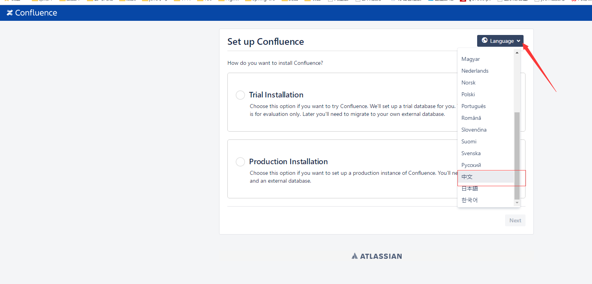The width and height of the screenshot is (592, 284).
Task: Click the Next button
Action: click(x=515, y=220)
